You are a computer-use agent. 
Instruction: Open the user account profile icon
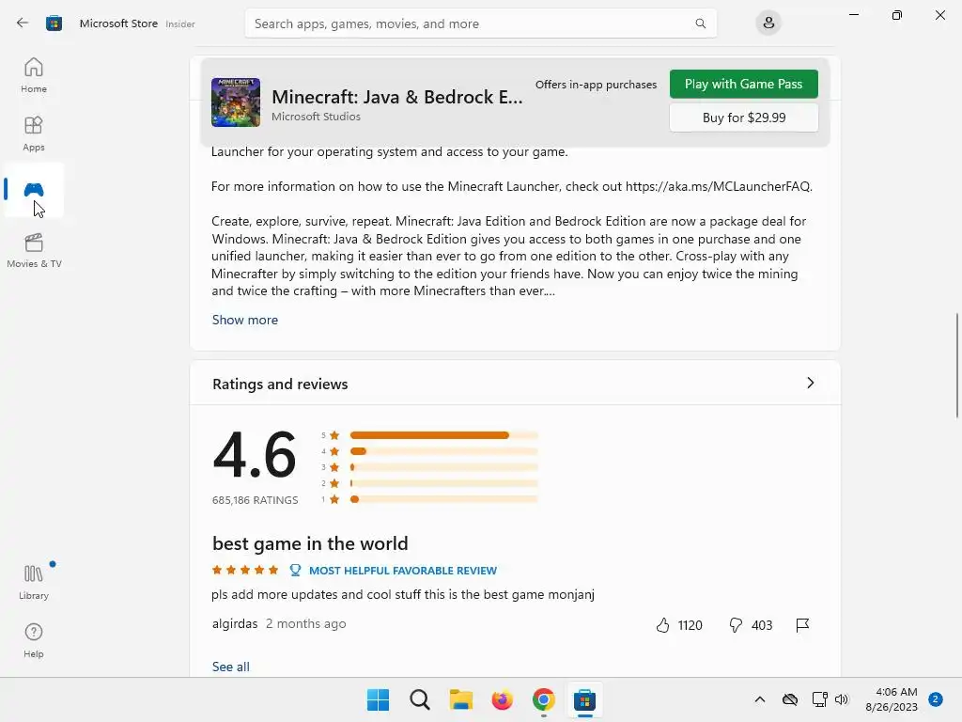768,24
